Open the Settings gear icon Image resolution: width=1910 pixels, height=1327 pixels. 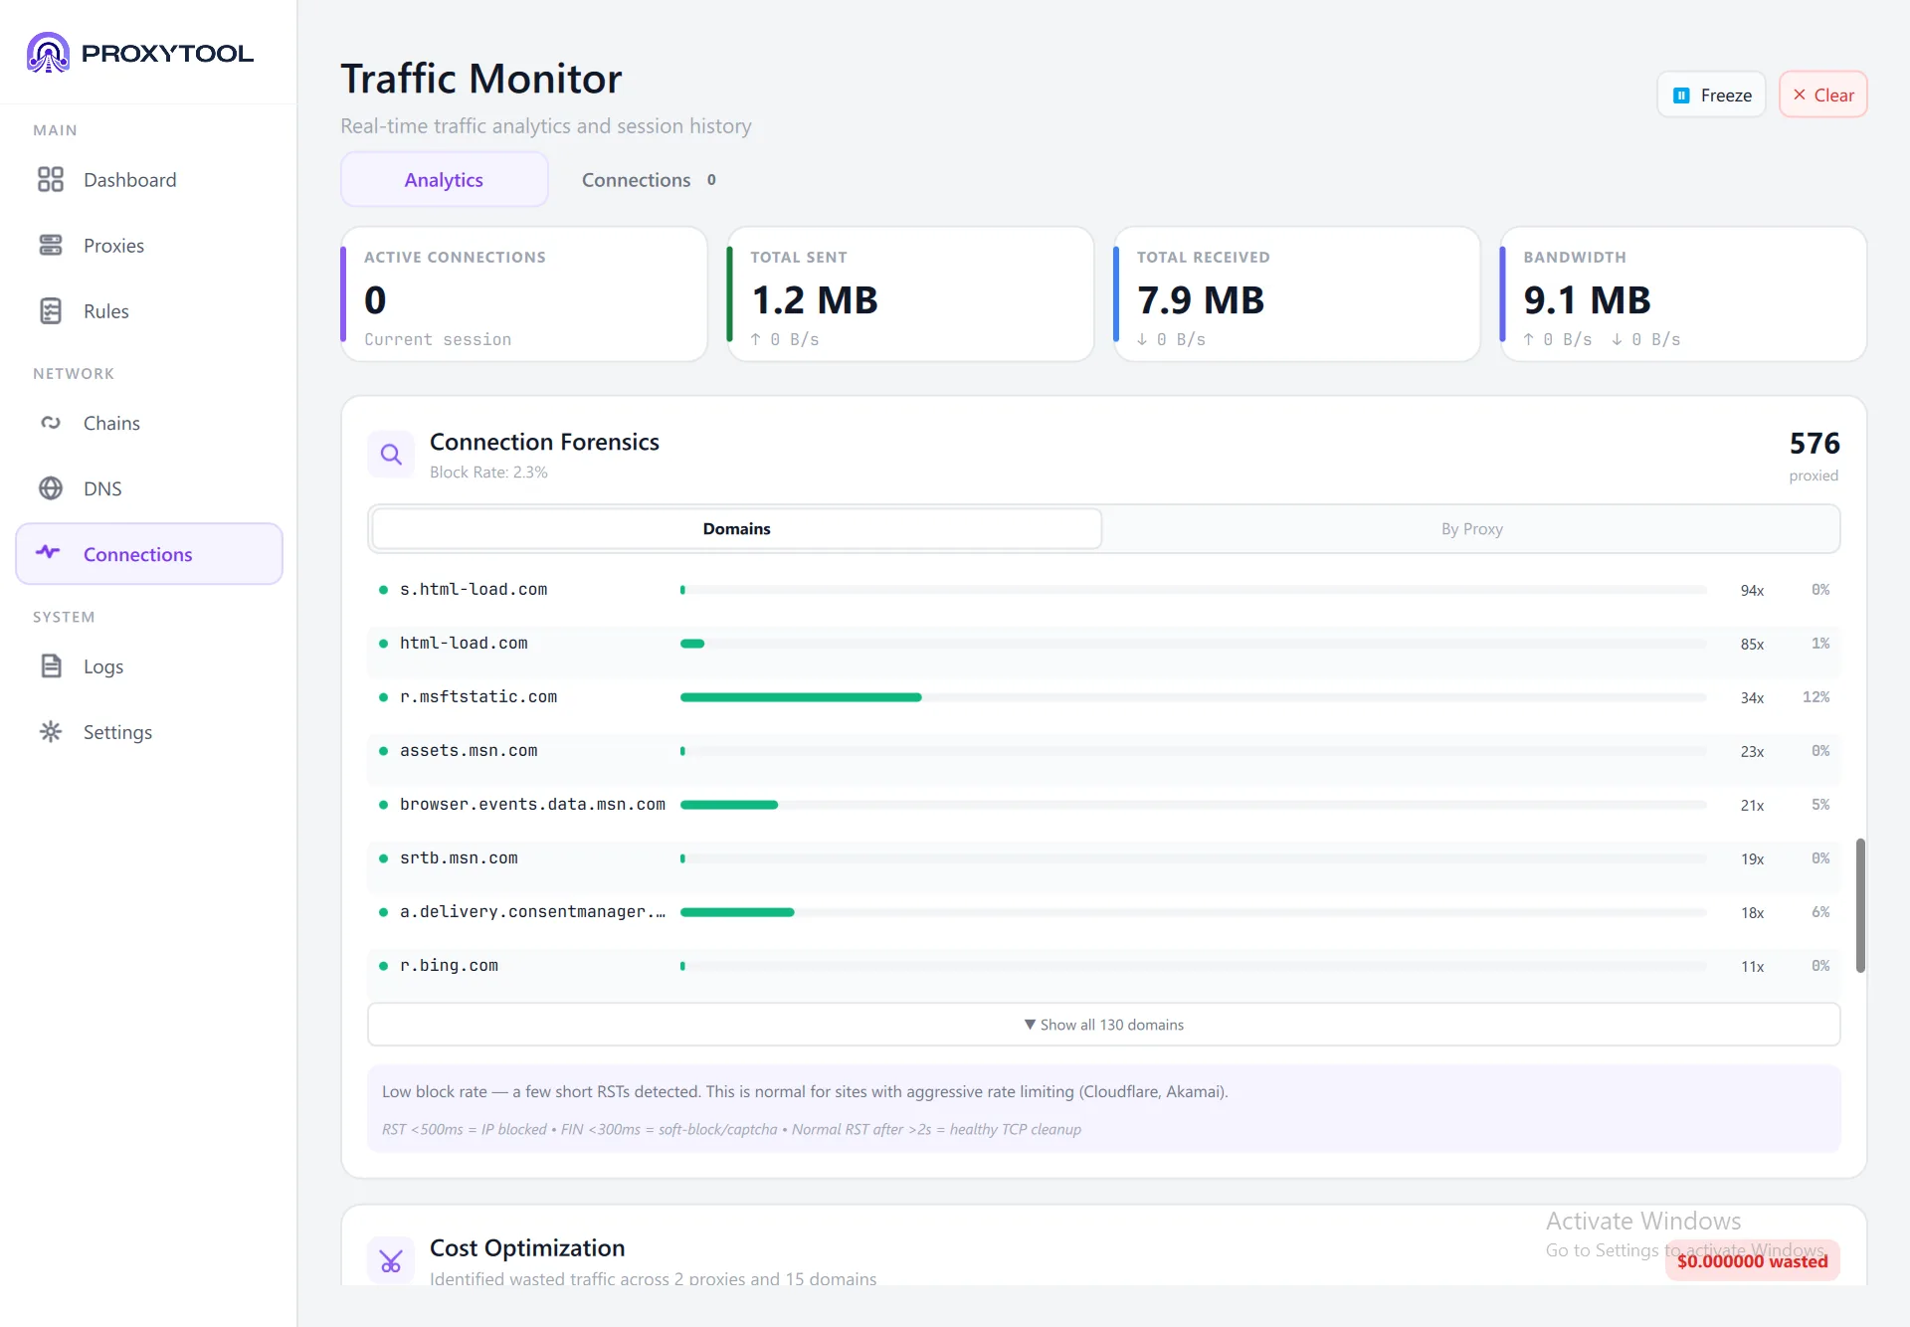(x=51, y=732)
